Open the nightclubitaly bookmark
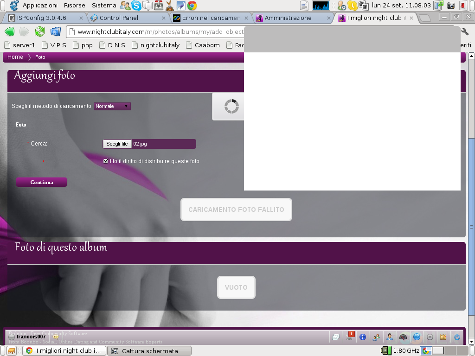This screenshot has height=356, width=475. [155, 45]
